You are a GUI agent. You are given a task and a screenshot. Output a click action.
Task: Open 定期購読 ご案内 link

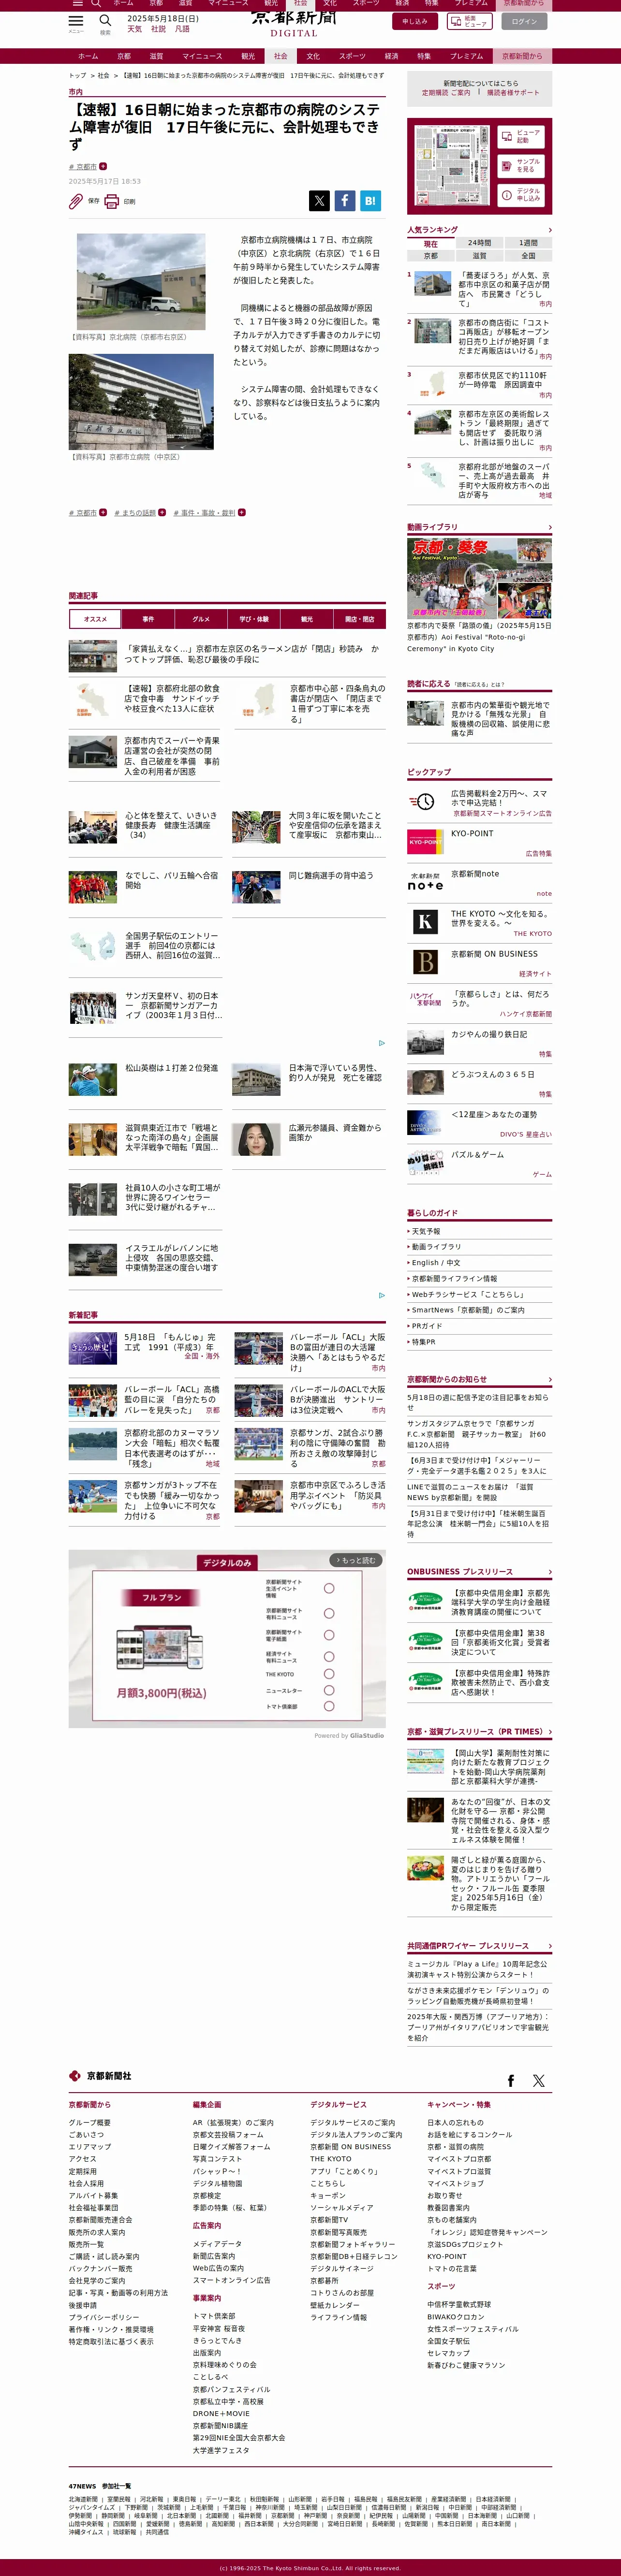(x=446, y=93)
